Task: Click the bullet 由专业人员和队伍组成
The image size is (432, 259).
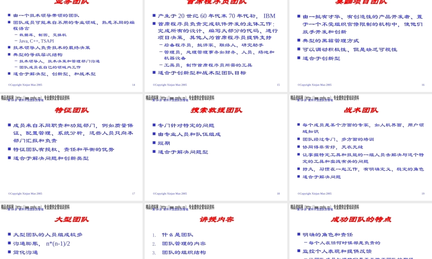Action: [189, 134]
